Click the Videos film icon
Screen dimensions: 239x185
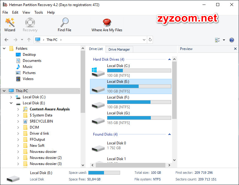(18, 79)
